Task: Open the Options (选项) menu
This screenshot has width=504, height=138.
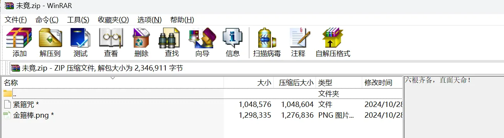Action: tap(150, 20)
